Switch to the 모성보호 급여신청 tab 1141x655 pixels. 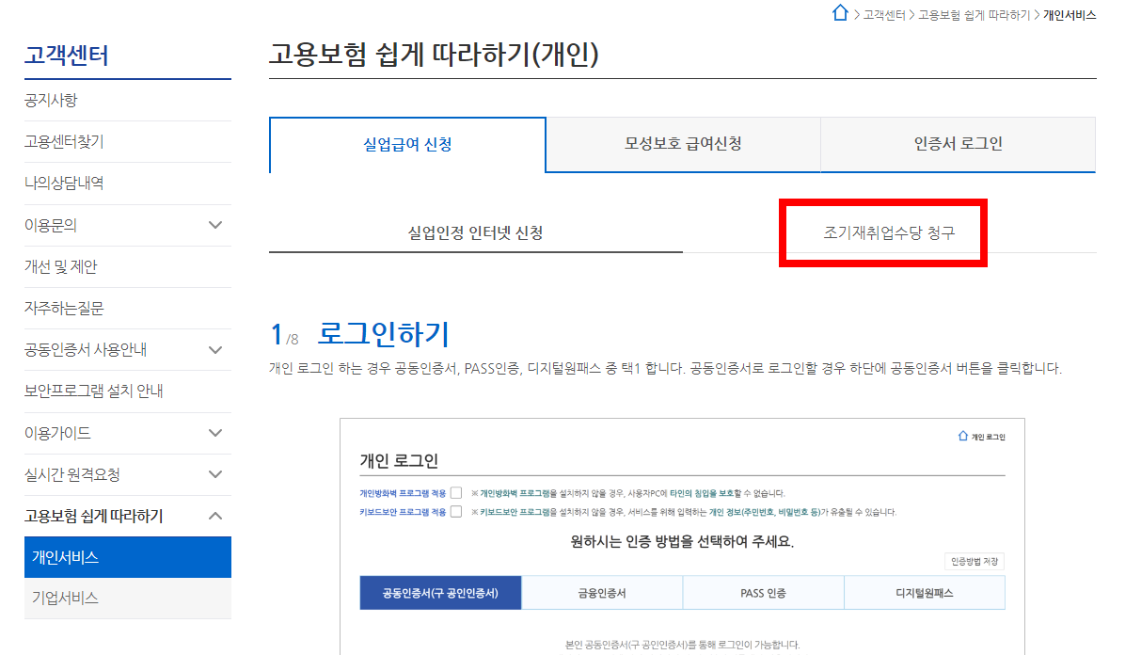(682, 144)
